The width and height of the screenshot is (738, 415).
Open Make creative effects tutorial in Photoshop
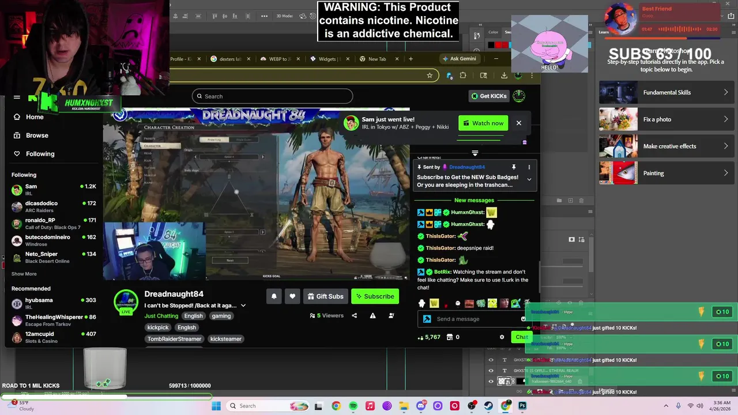[666, 146]
